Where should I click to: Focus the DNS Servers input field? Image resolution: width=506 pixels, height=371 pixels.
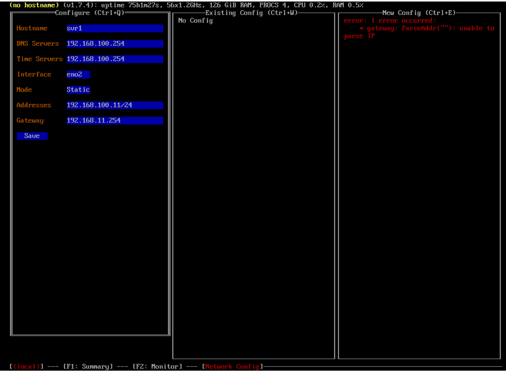115,44
